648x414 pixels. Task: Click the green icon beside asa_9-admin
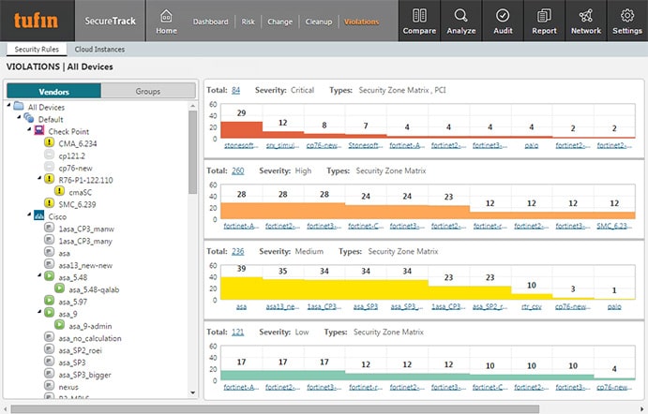[59, 325]
